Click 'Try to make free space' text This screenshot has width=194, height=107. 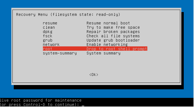pos(113,27)
